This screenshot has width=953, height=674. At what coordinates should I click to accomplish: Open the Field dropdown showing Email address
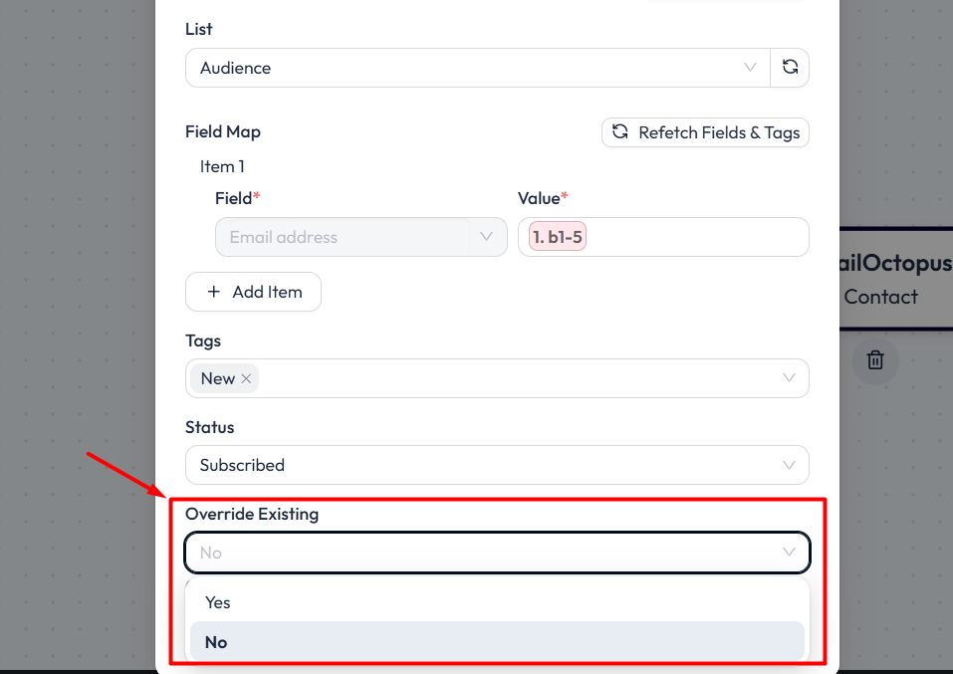(x=360, y=237)
